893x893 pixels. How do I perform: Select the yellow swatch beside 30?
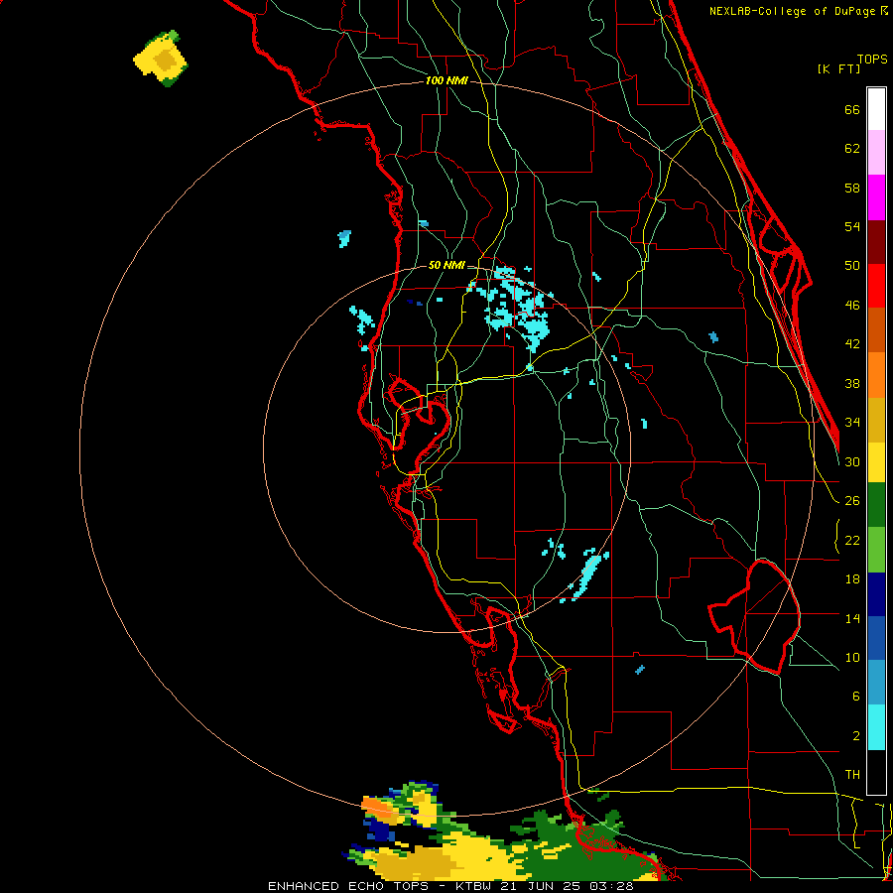tap(876, 461)
